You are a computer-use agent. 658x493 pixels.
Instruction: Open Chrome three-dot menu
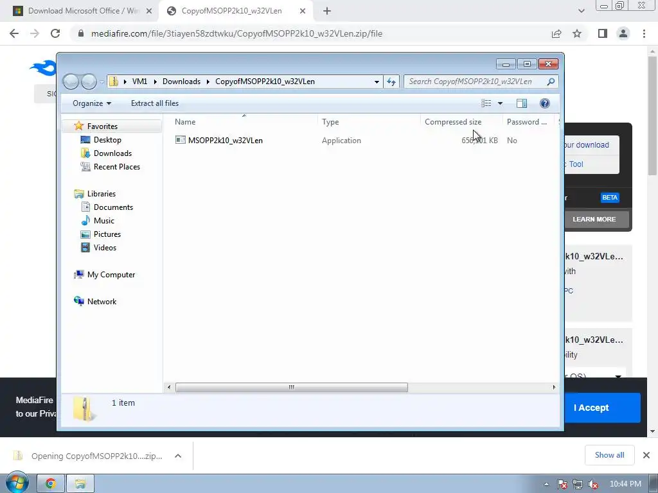pyautogui.click(x=644, y=33)
